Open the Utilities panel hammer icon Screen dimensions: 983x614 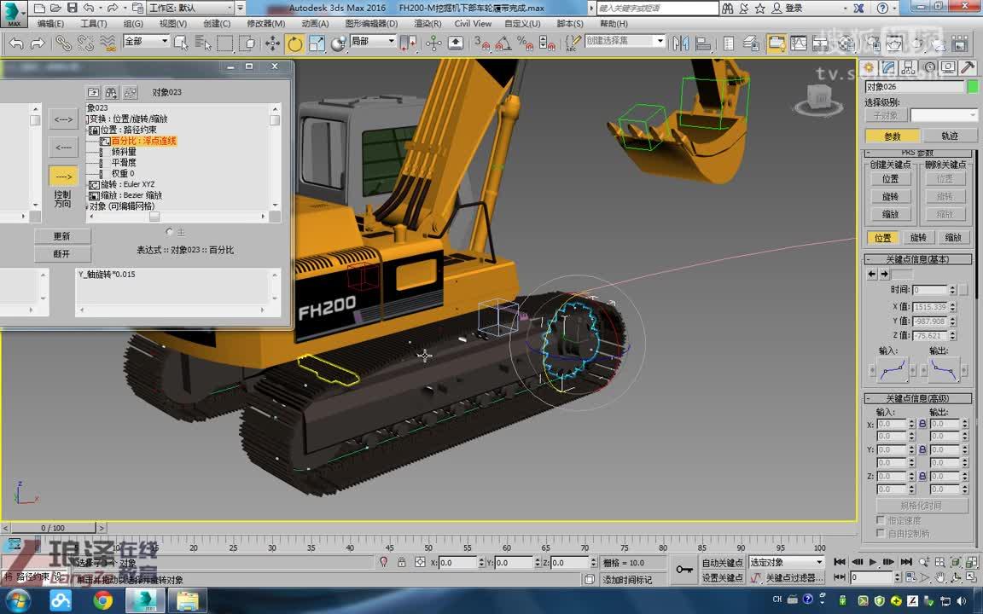[967, 69]
